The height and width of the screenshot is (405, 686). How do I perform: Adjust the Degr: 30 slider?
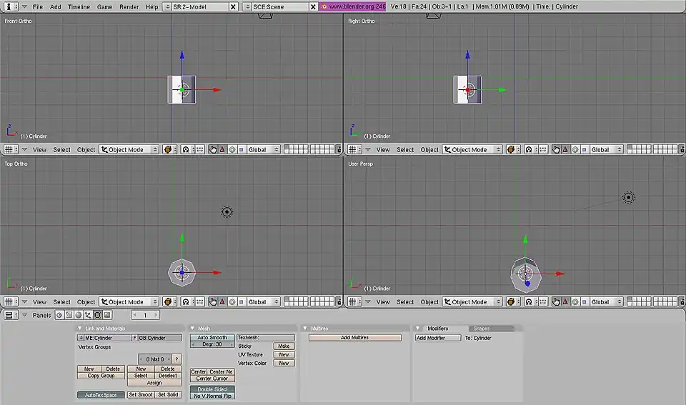coord(212,344)
